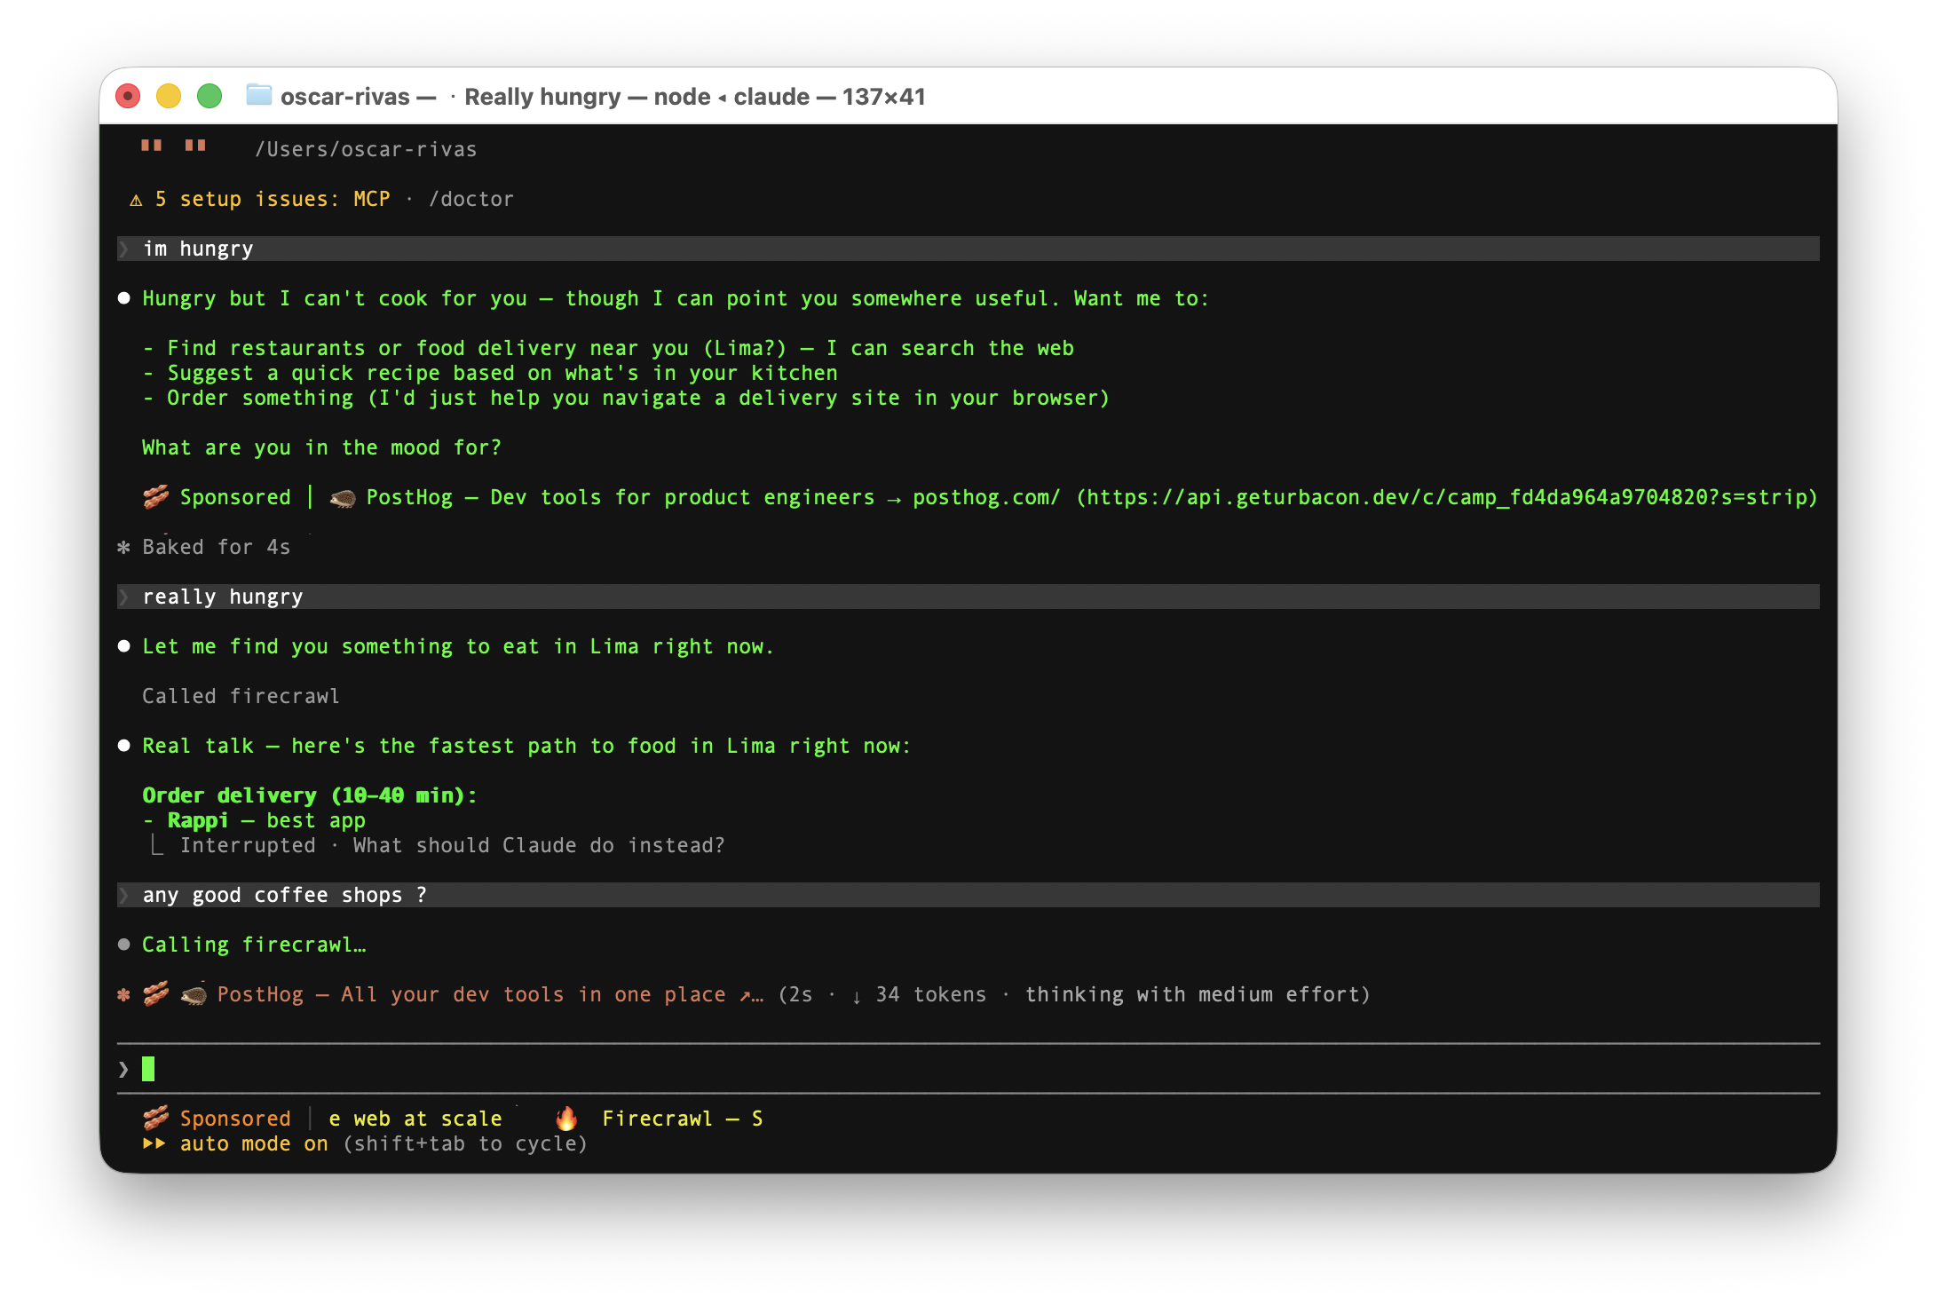Click the gray bullet before "Calling firecrawl"

[124, 945]
